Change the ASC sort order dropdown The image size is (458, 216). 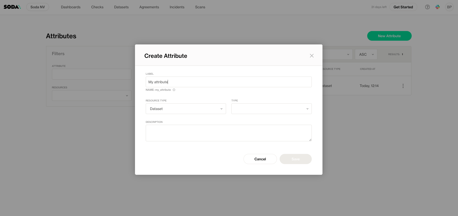pyautogui.click(x=366, y=54)
